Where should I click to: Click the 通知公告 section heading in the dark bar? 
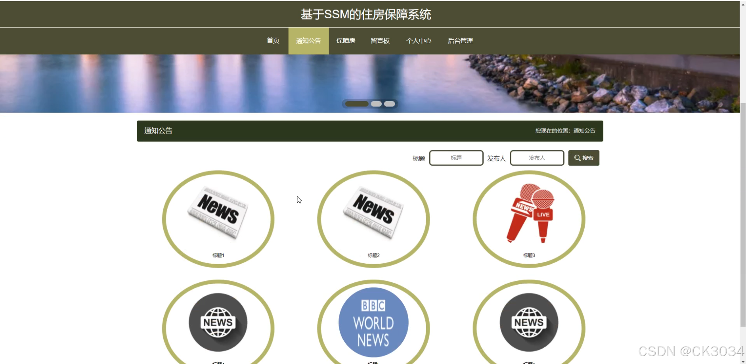(158, 131)
